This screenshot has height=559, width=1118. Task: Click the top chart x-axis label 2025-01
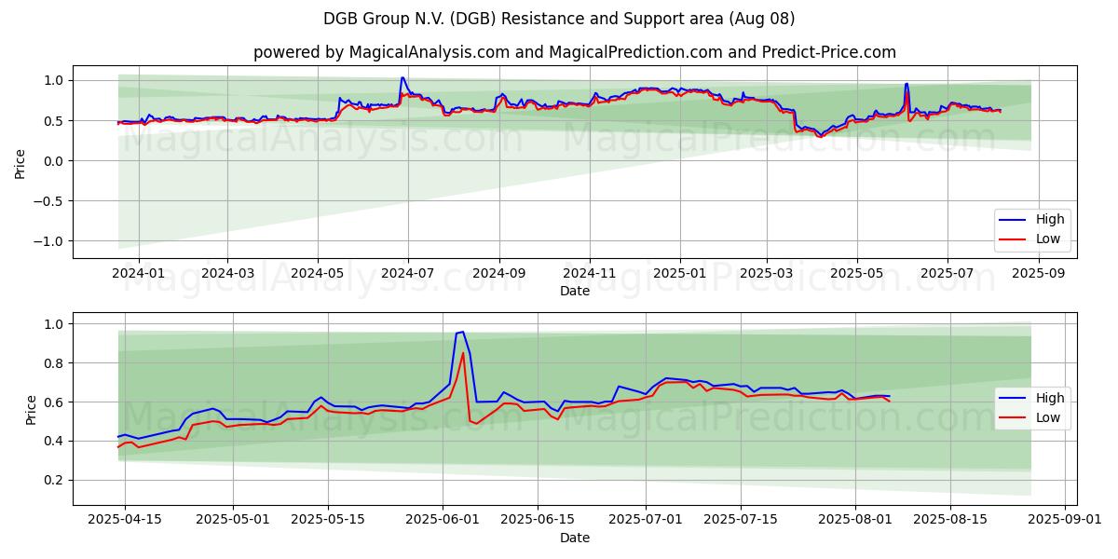point(679,274)
